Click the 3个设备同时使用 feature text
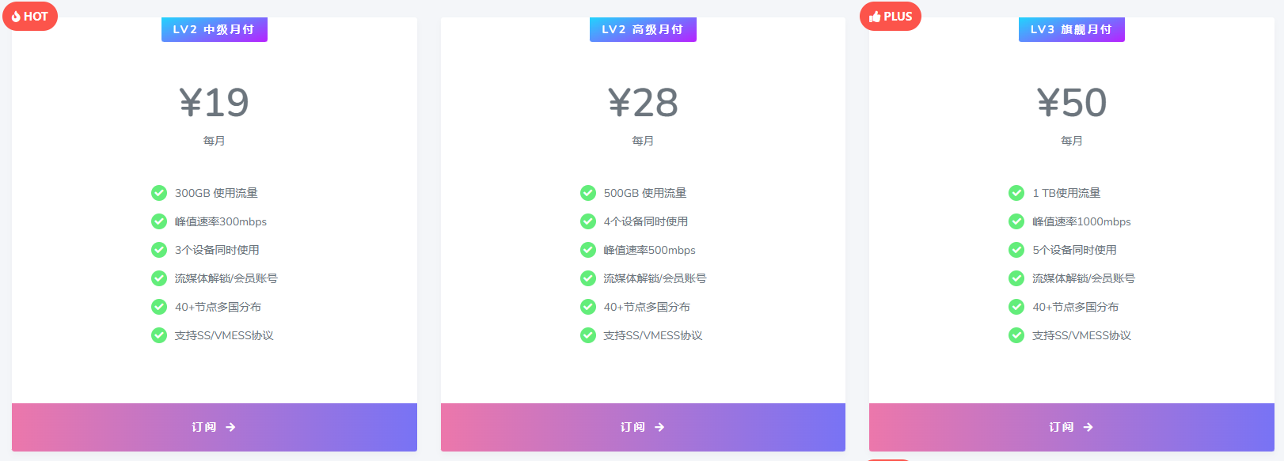This screenshot has width=1284, height=461. click(x=217, y=250)
